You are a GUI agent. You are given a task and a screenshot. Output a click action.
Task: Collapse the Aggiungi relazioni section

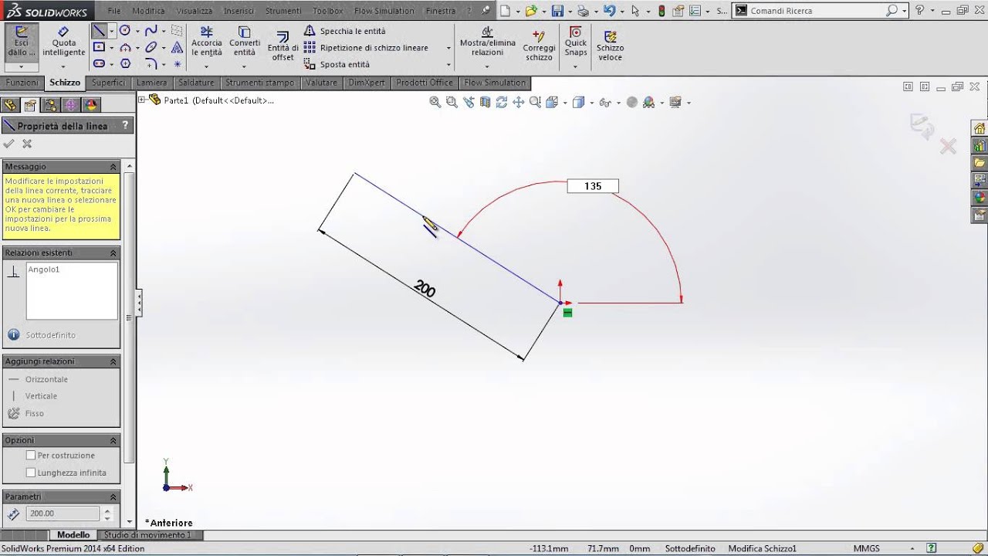tap(113, 361)
